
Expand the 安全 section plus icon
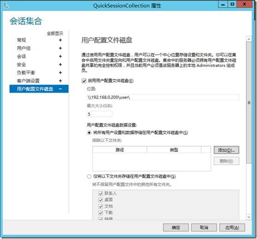tap(60, 65)
